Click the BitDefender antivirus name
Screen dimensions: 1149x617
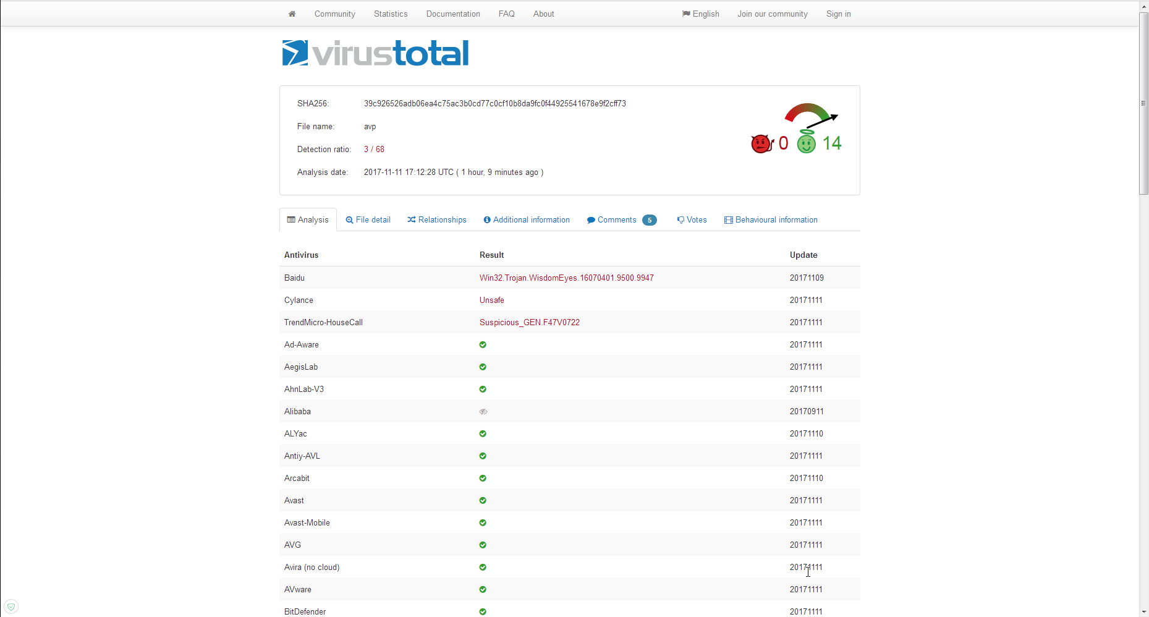(305, 612)
